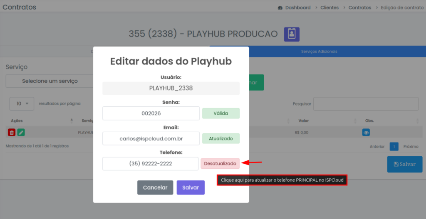Viewport: 426px width, 219px height.
Task: Click the Dashboard icon in the breadcrumb
Action: coord(280,7)
